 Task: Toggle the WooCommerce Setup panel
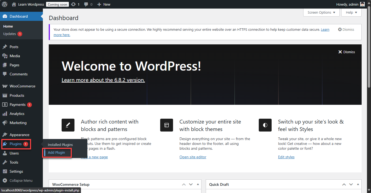coord(198,184)
